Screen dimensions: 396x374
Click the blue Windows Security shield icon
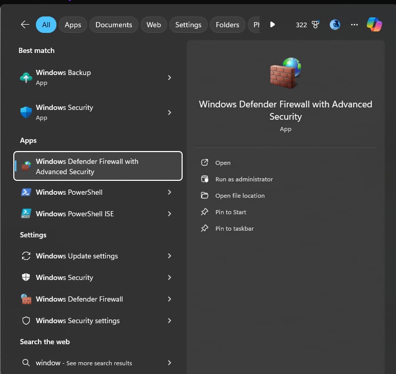[x=26, y=113]
